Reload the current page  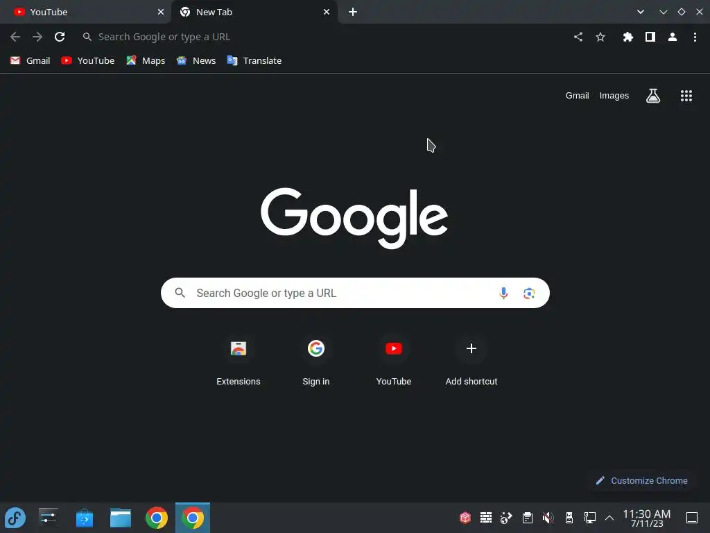coord(60,37)
